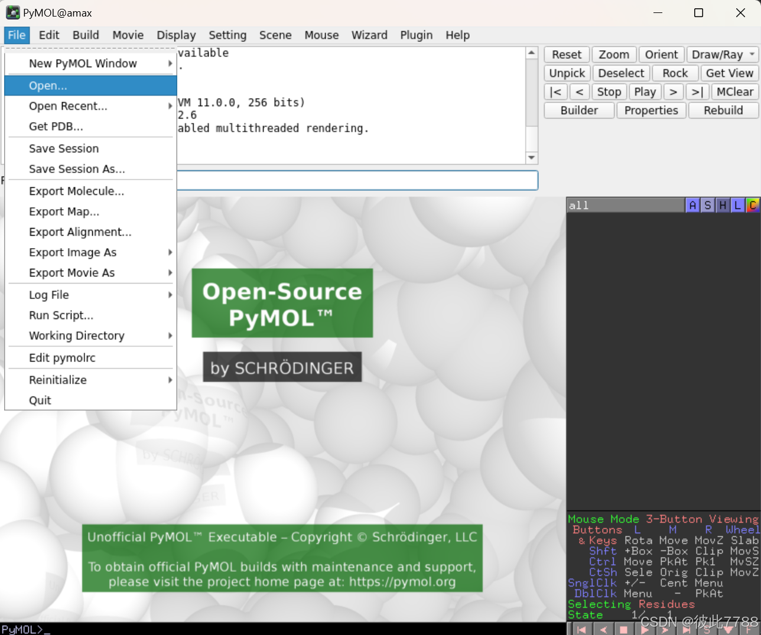This screenshot has height=635, width=761.
Task: Select the 'all' object entry
Action: 625,205
